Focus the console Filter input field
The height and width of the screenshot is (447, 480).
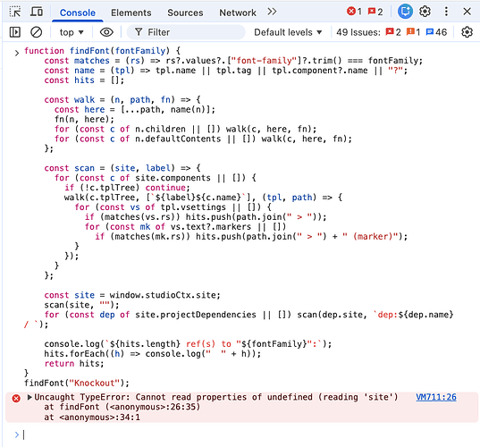pos(186,32)
